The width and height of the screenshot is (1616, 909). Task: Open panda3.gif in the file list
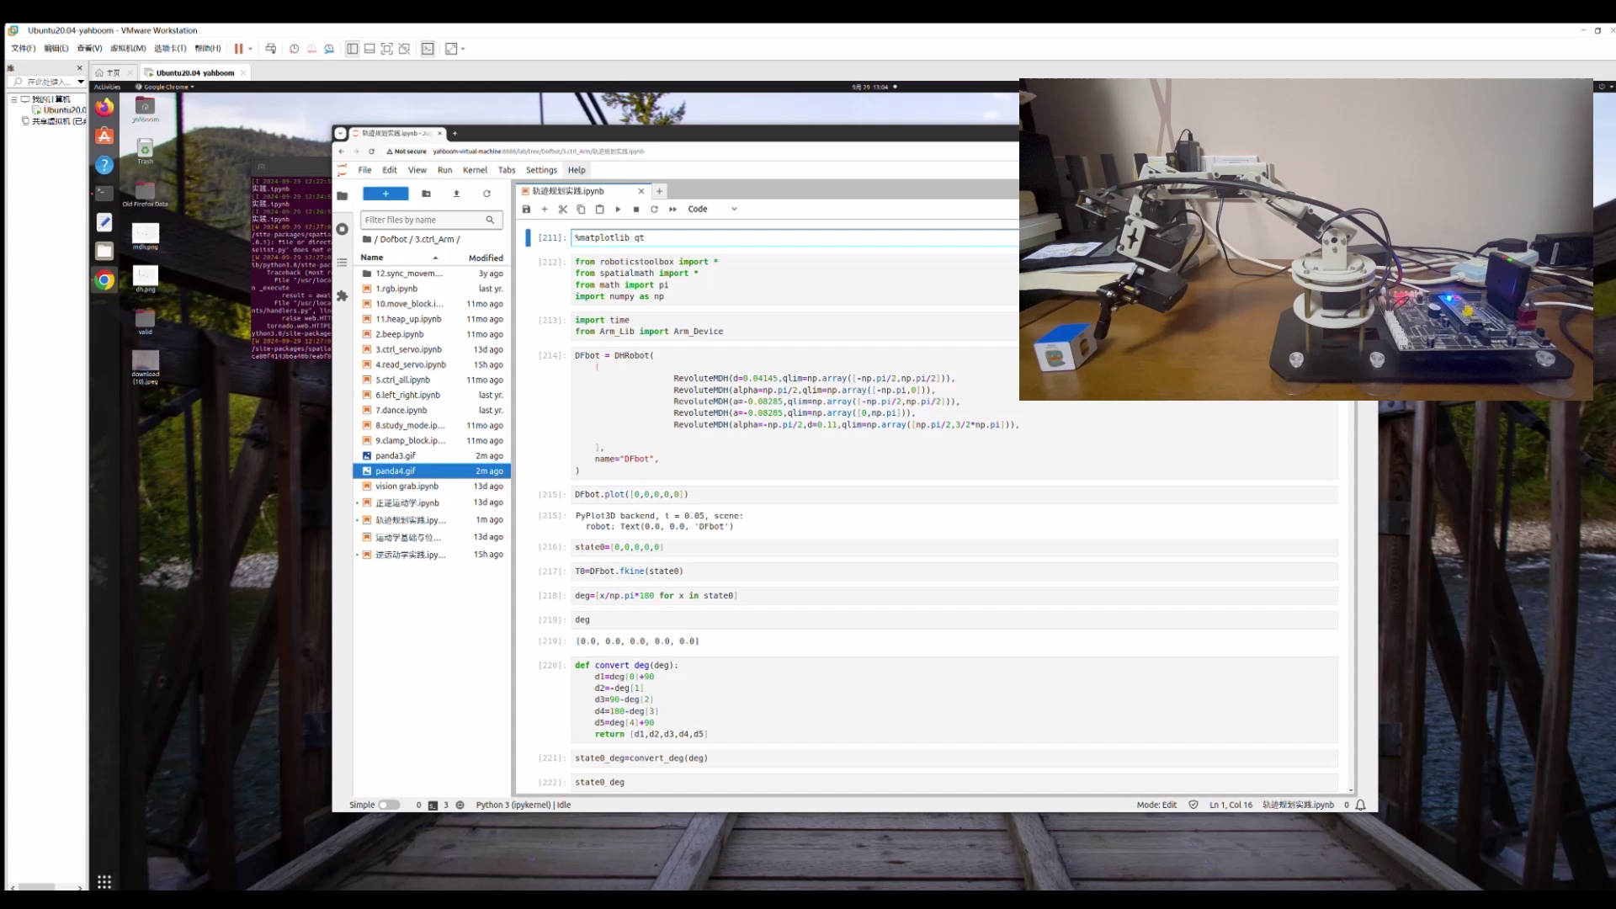coord(396,456)
